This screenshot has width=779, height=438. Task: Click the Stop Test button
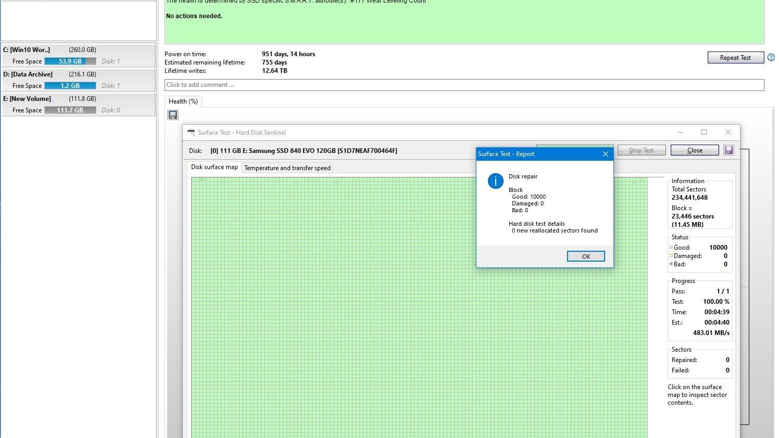(641, 150)
